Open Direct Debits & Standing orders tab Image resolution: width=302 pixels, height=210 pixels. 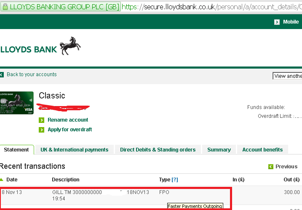(158, 149)
